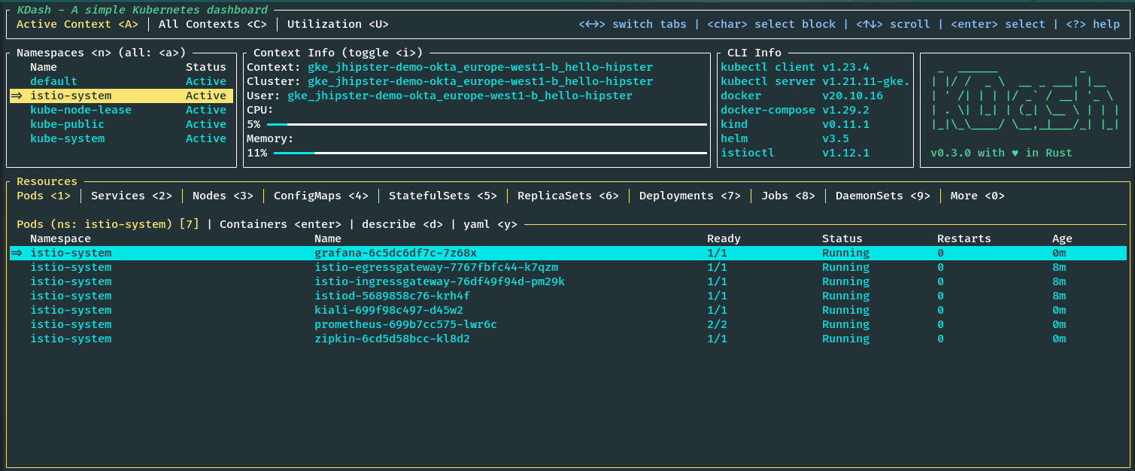The height and width of the screenshot is (471, 1135).
Task: Open the Utilization tab
Action: point(338,24)
